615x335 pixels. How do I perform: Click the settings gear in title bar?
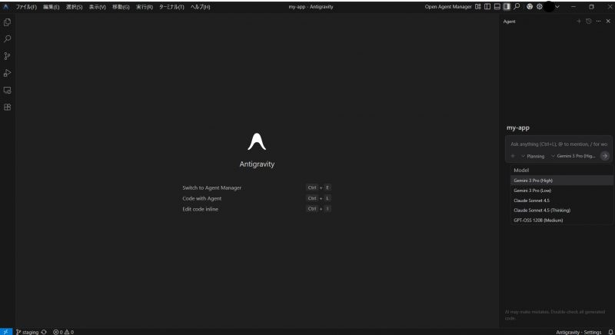point(540,7)
